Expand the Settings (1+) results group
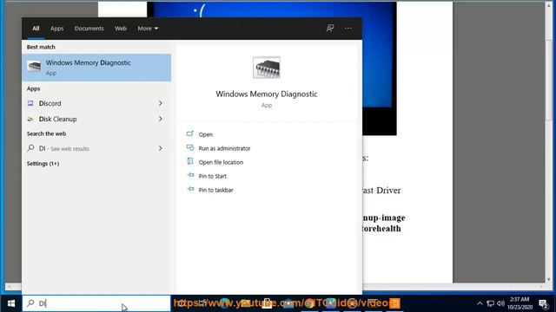 pyautogui.click(x=43, y=164)
